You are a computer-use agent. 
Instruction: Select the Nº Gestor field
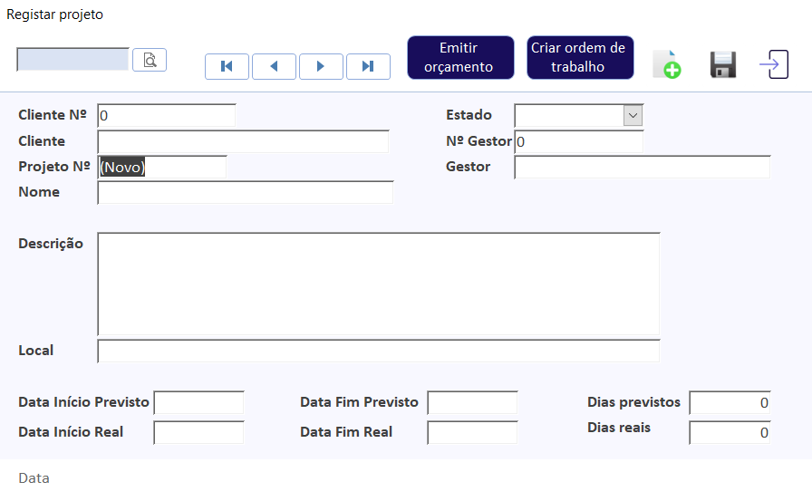coord(579,142)
